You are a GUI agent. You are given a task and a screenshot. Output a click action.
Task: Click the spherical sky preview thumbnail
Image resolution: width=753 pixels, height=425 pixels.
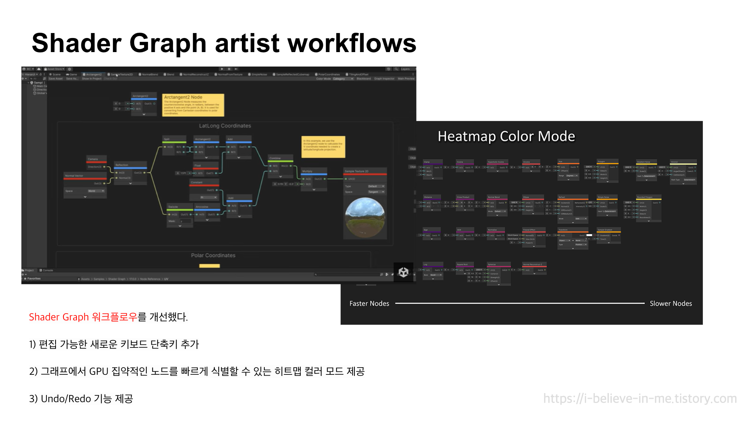365,217
